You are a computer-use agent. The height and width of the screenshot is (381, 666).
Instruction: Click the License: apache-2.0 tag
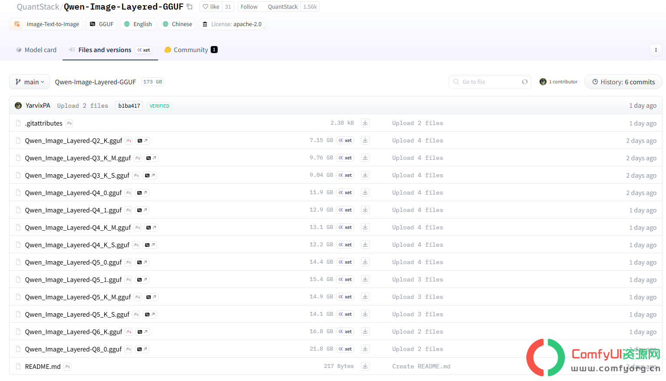click(232, 24)
